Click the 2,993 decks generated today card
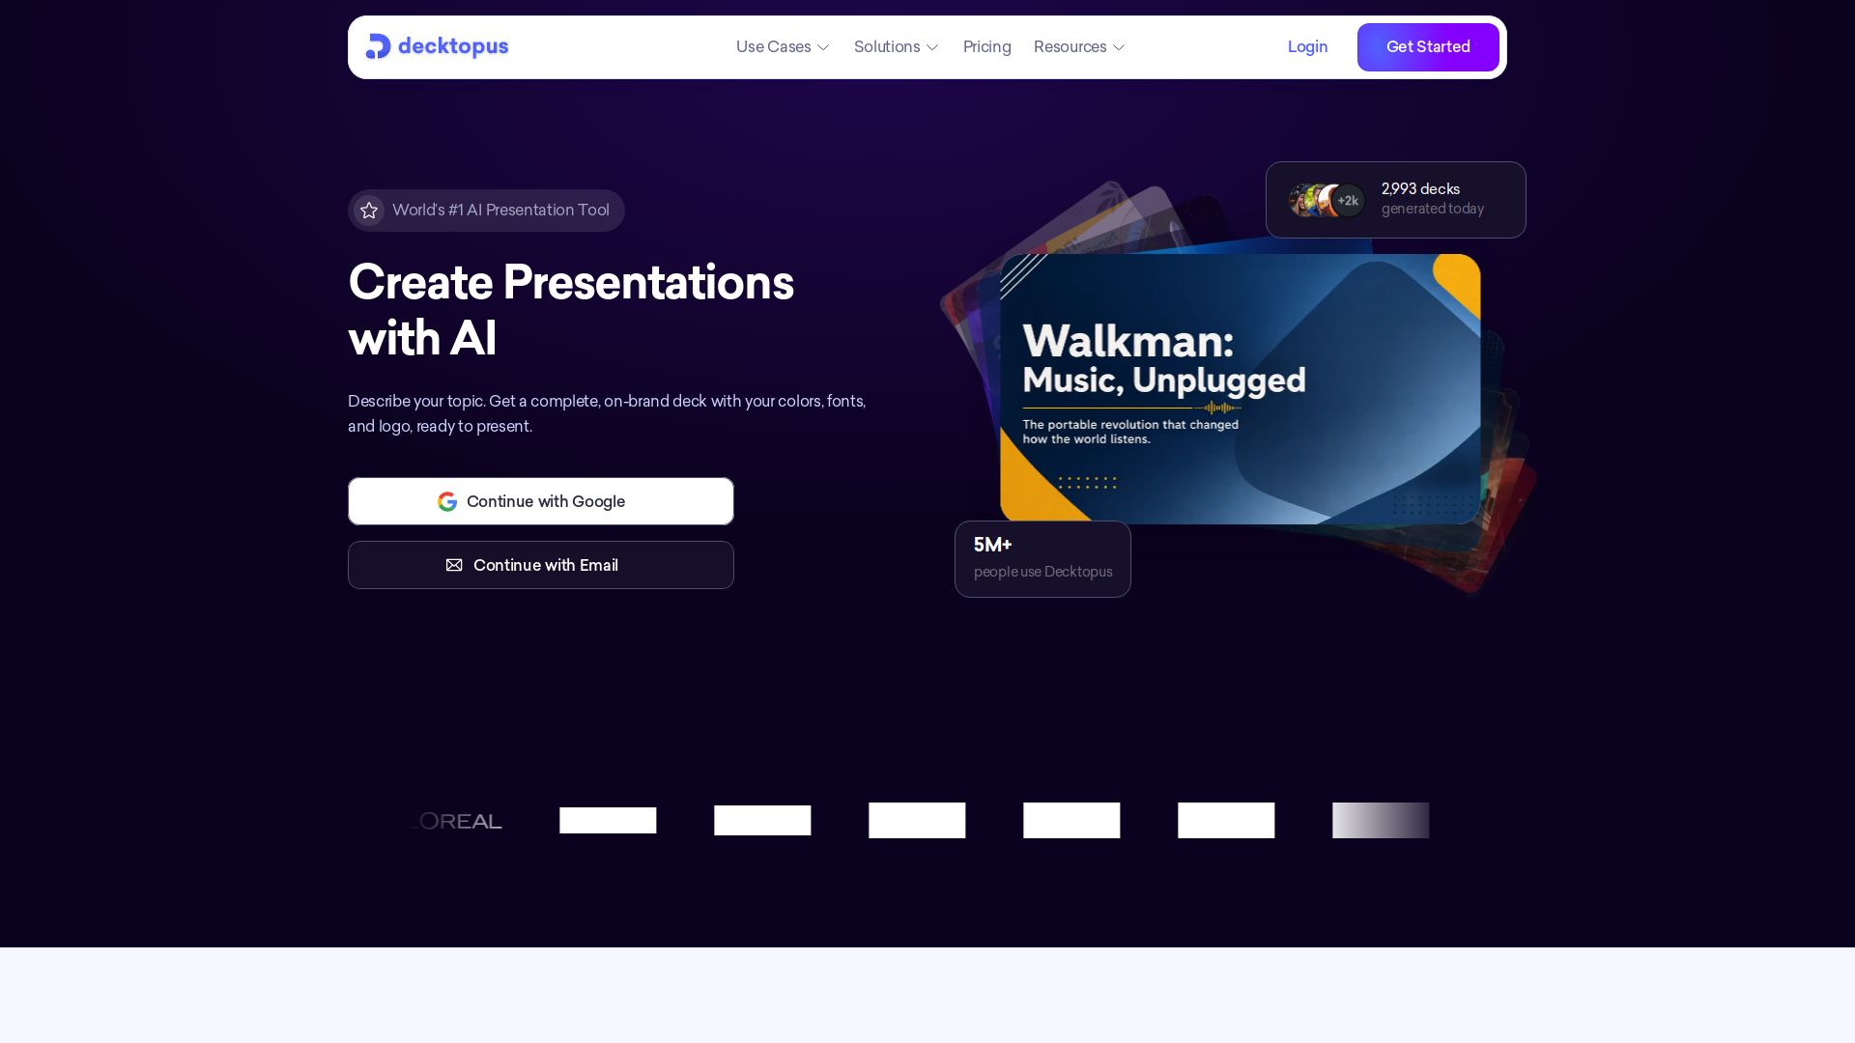Image resolution: width=1855 pixels, height=1043 pixels. (x=1396, y=200)
